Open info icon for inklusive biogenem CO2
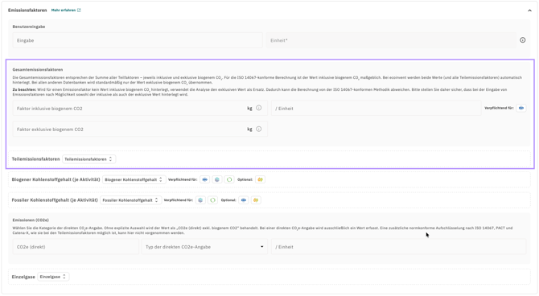The height and width of the screenshot is (296, 539). coord(259,108)
